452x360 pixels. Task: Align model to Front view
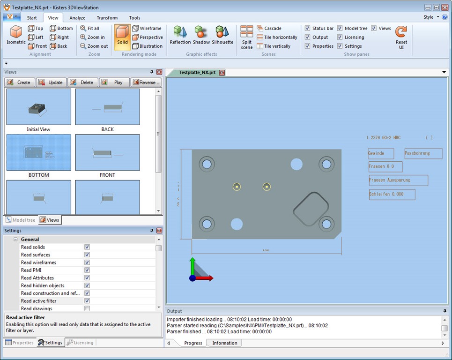pyautogui.click(x=37, y=46)
